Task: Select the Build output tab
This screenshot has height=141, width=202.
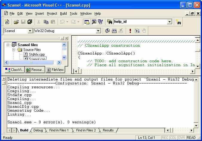Action: (x=24, y=130)
